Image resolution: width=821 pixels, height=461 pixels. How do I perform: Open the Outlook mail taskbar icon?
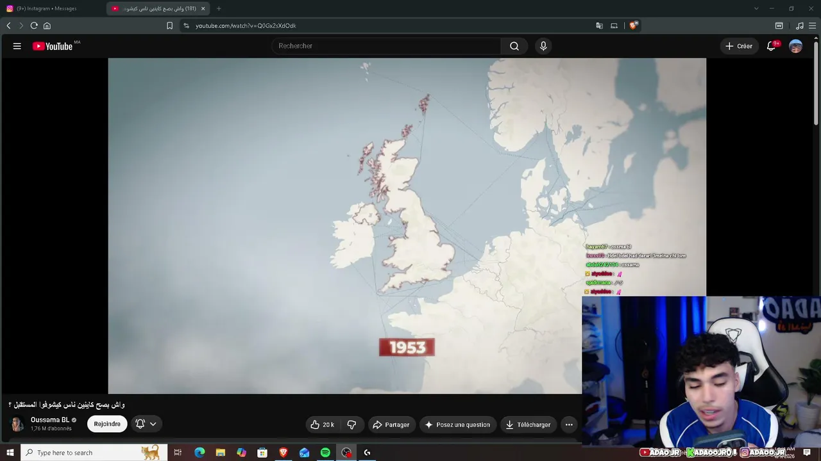pyautogui.click(x=304, y=453)
